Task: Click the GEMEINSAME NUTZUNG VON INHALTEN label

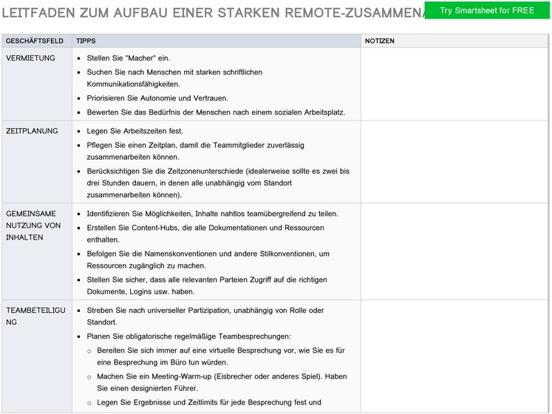Action: tap(33, 225)
